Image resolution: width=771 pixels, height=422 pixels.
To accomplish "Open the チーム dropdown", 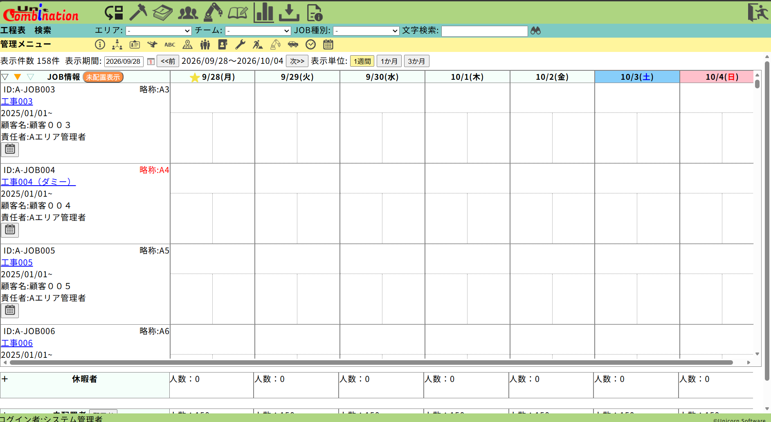I will [x=258, y=31].
